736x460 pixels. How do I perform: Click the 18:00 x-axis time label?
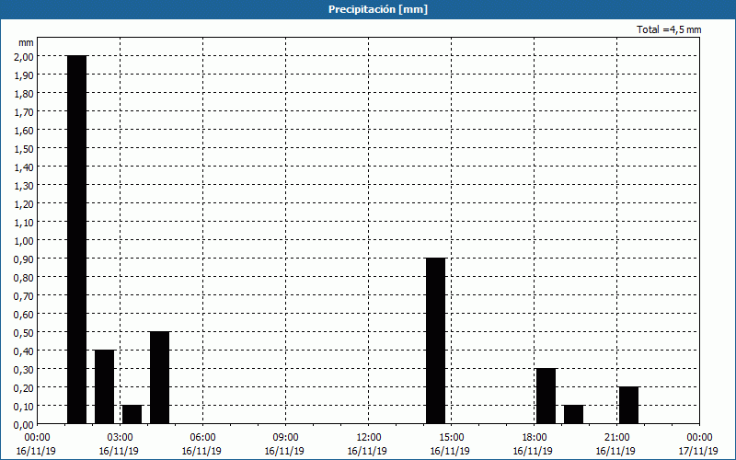(535, 438)
